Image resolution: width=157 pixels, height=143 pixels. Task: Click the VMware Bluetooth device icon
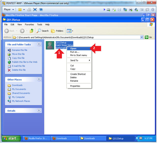click(x=153, y=10)
